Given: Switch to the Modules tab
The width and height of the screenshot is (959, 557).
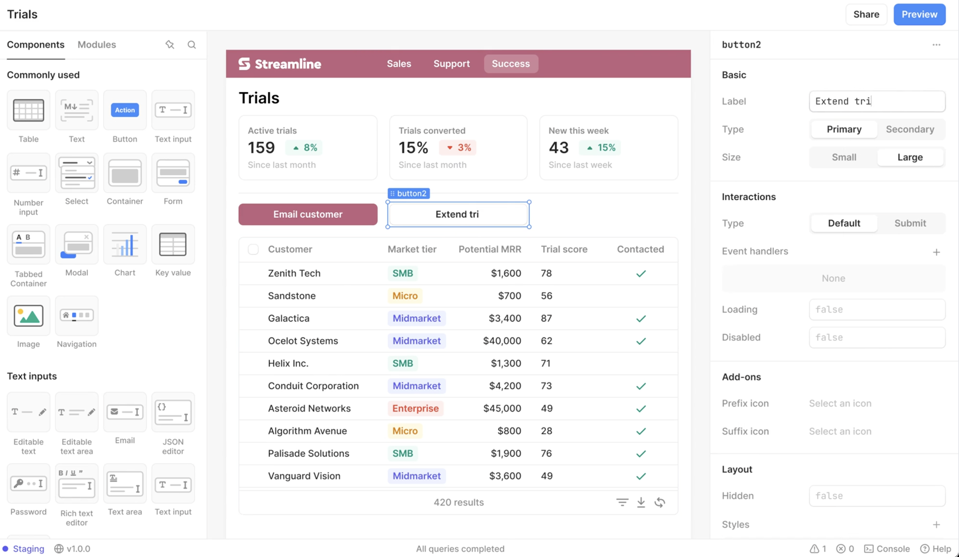Looking at the screenshot, I should tap(97, 45).
